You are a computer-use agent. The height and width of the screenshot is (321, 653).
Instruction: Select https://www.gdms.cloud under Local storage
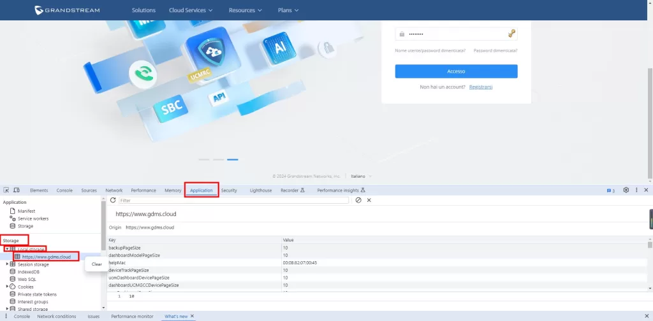pyautogui.click(x=46, y=257)
